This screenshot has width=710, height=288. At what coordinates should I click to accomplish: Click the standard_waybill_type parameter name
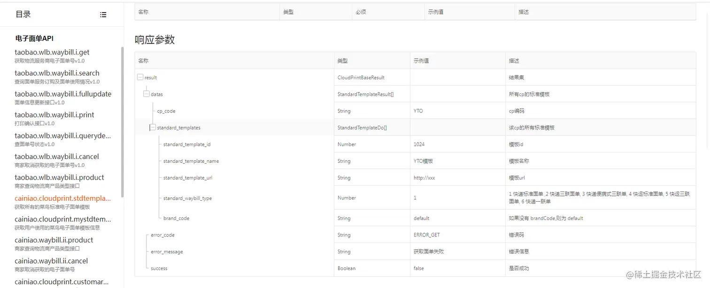coord(187,198)
